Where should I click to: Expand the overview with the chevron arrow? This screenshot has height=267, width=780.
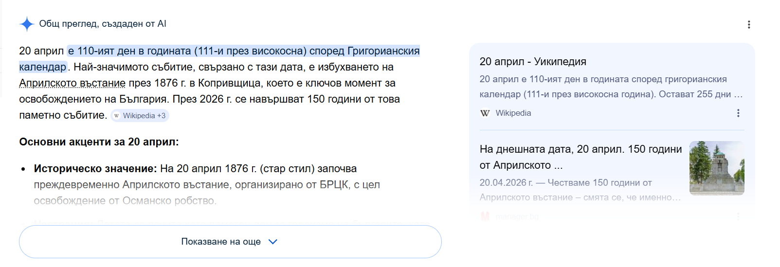point(273,242)
